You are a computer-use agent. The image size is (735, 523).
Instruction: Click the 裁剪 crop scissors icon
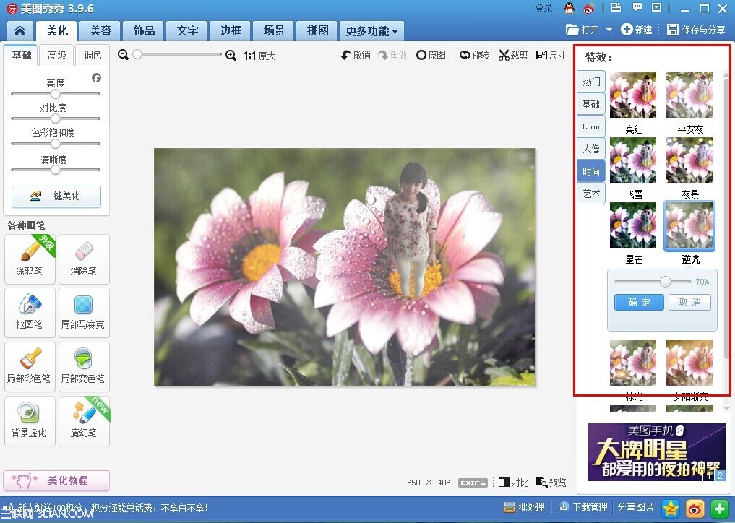click(x=504, y=56)
